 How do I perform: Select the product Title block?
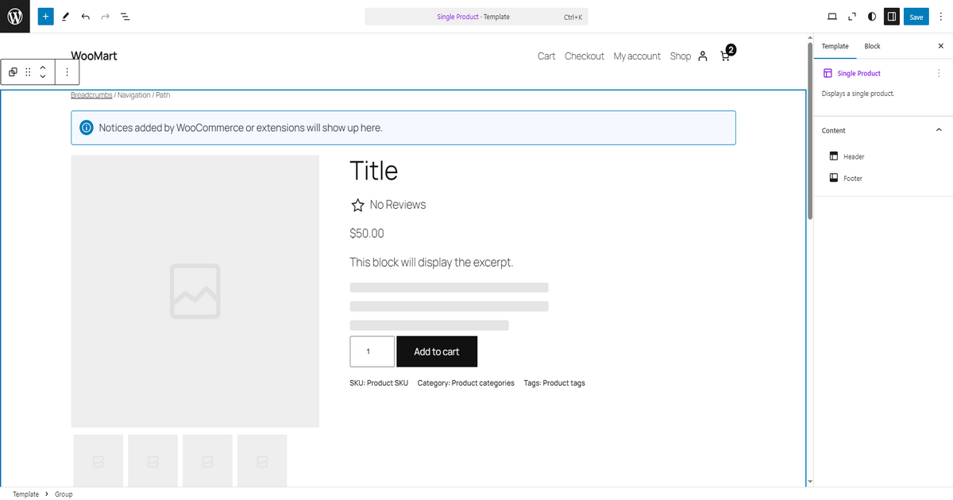374,171
